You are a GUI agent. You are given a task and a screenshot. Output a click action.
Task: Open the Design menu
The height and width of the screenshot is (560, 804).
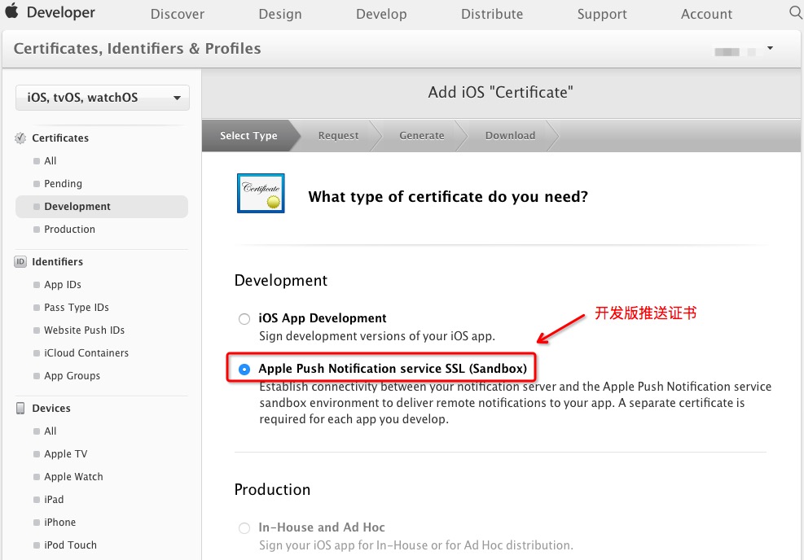[x=280, y=14]
